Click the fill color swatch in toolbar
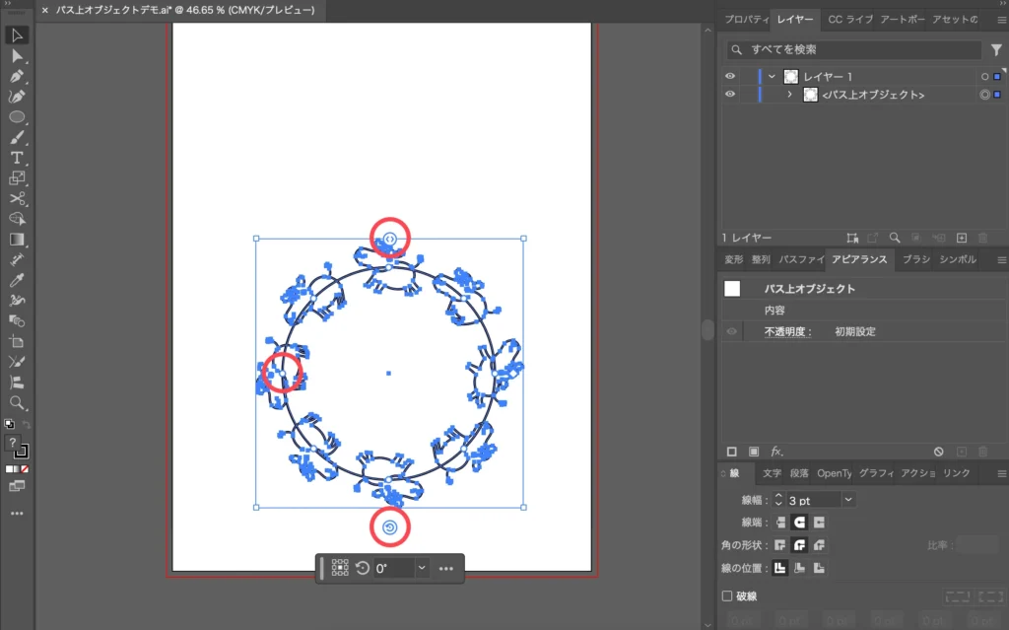The height and width of the screenshot is (630, 1009). point(13,444)
